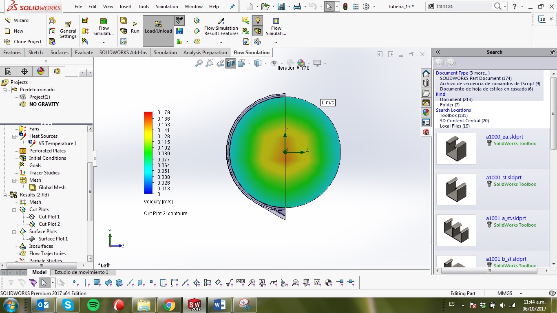Open the Custom Properties task pane icon
The height and width of the screenshot is (313, 557).
click(x=426, y=122)
